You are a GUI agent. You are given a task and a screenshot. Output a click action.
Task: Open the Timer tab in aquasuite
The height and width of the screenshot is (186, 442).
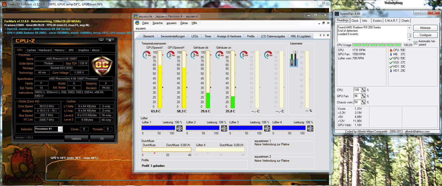(208, 36)
